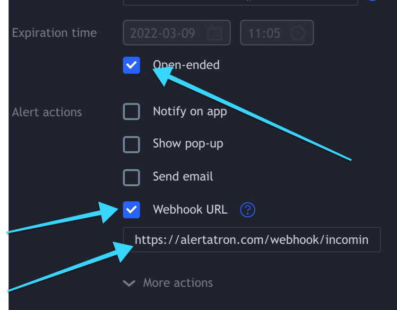Viewport: 397px width, 310px height.
Task: Click the 2022-03-09 expiration date field
Action: tap(177, 33)
